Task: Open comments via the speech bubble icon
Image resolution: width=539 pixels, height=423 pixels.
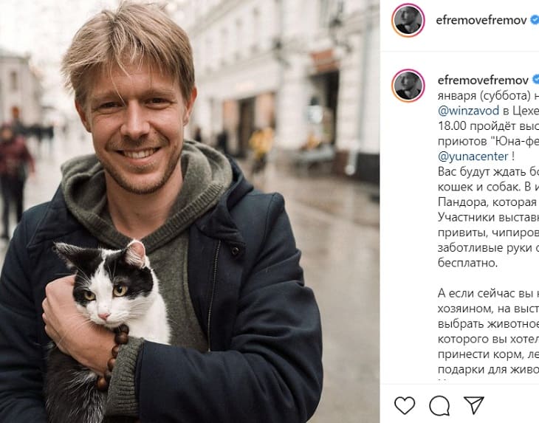Action: pyautogui.click(x=439, y=405)
